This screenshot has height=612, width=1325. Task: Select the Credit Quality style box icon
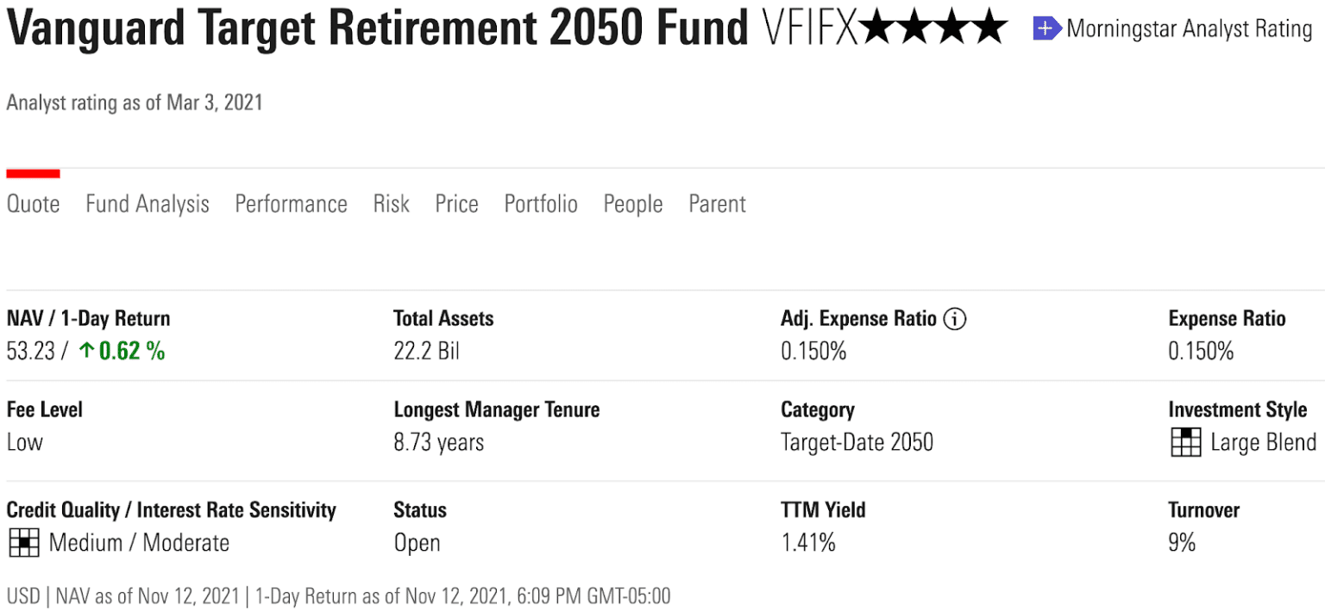point(24,542)
